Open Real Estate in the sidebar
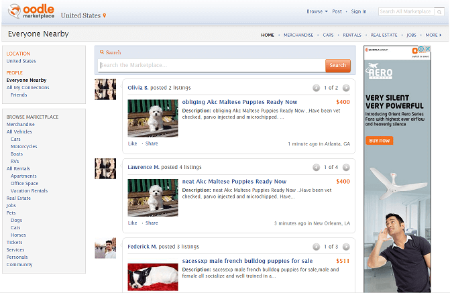Image resolution: width=450 pixels, height=293 pixels. tap(18, 198)
